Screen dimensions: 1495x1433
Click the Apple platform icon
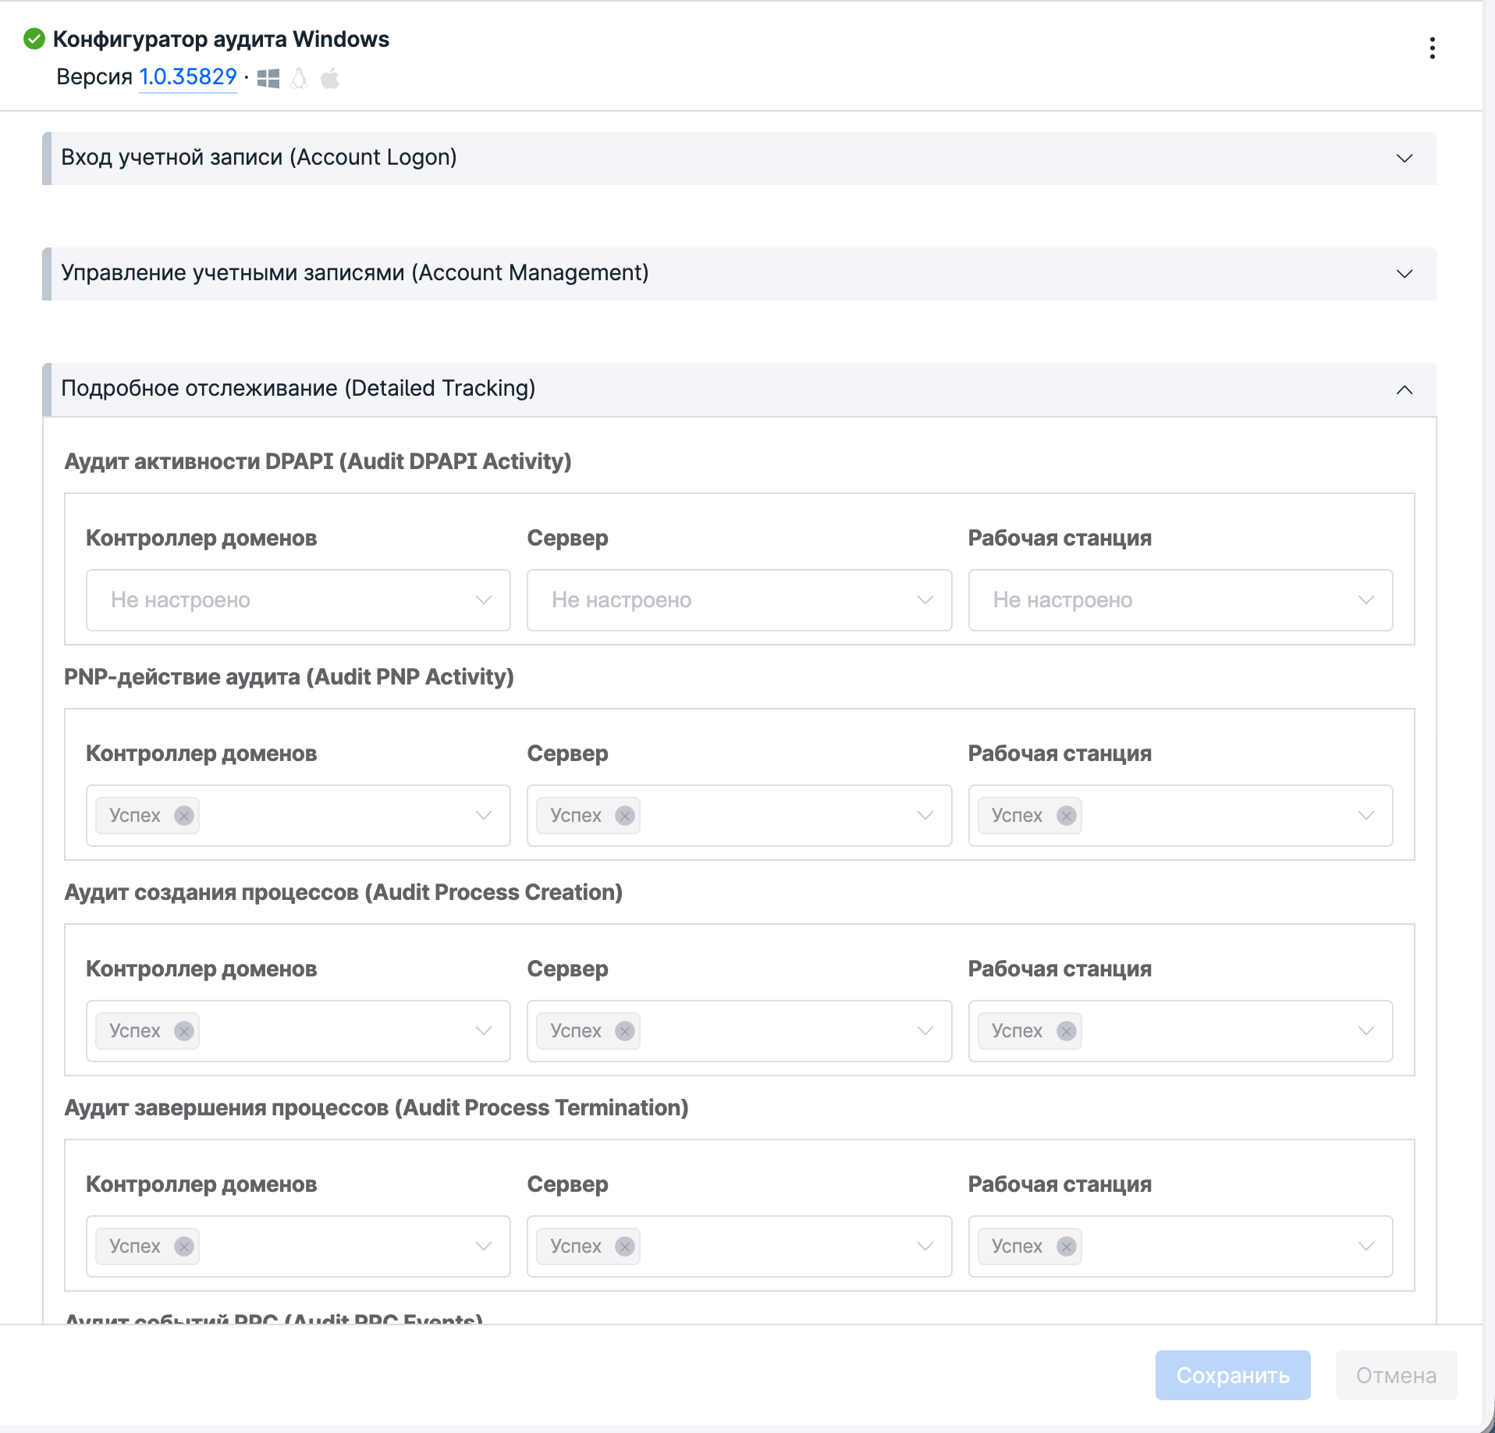click(x=330, y=78)
